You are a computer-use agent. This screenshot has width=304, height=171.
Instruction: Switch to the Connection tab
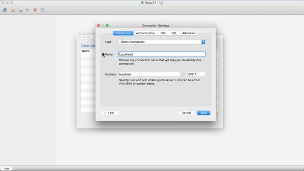(x=123, y=33)
